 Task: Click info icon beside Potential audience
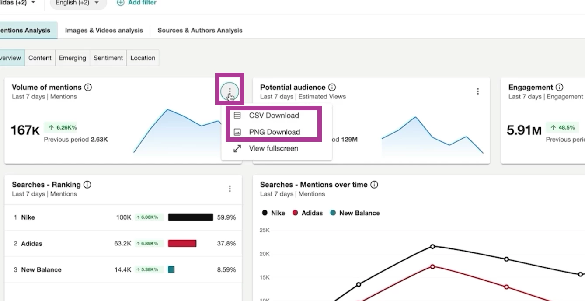pyautogui.click(x=332, y=87)
